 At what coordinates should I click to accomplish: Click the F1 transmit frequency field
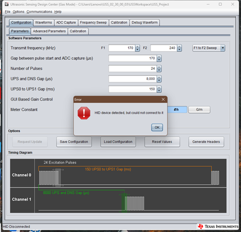click(x=122, y=48)
